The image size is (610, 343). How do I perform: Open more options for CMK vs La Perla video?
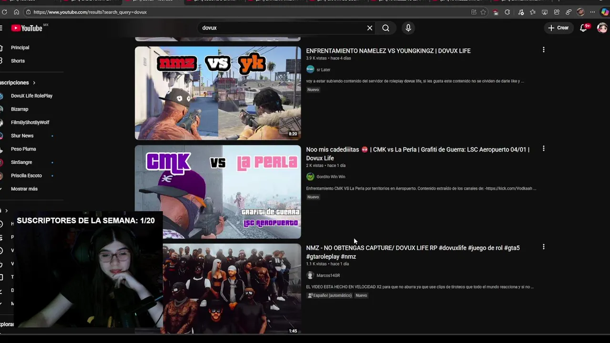pos(543,149)
